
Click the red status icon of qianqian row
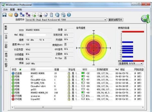[x=13, y=96]
